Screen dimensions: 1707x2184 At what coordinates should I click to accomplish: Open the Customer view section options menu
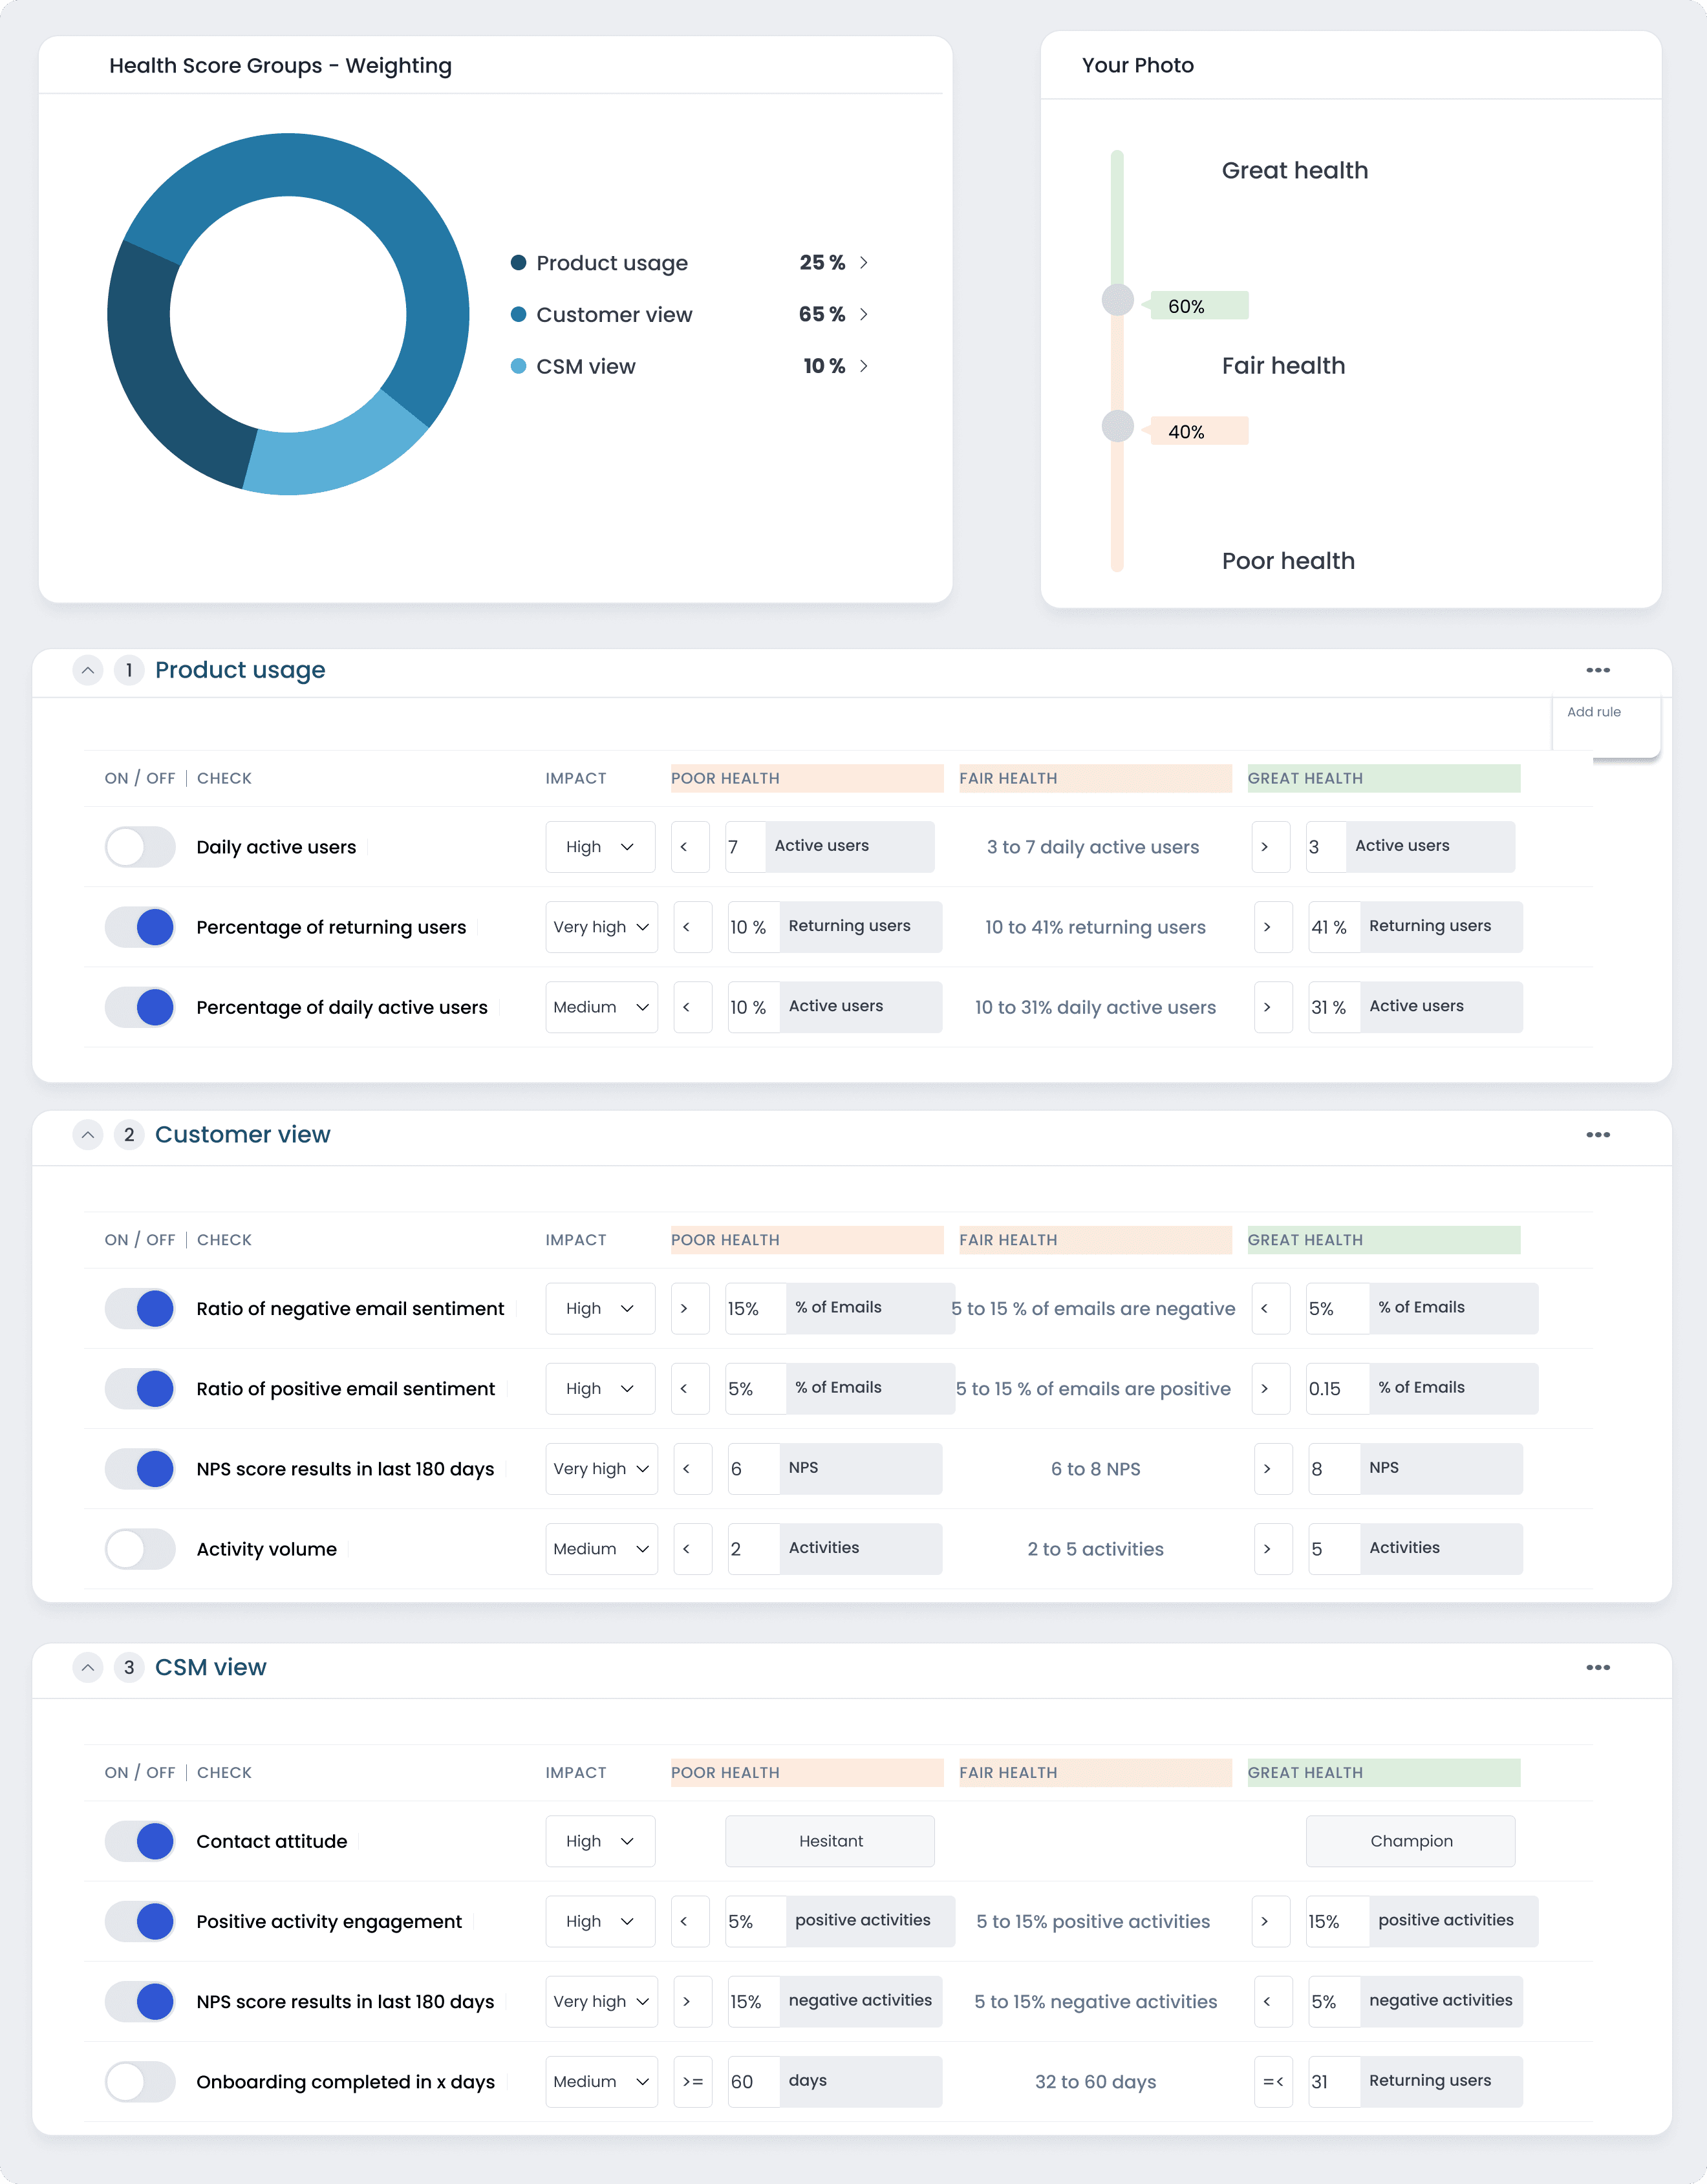coord(1598,1134)
